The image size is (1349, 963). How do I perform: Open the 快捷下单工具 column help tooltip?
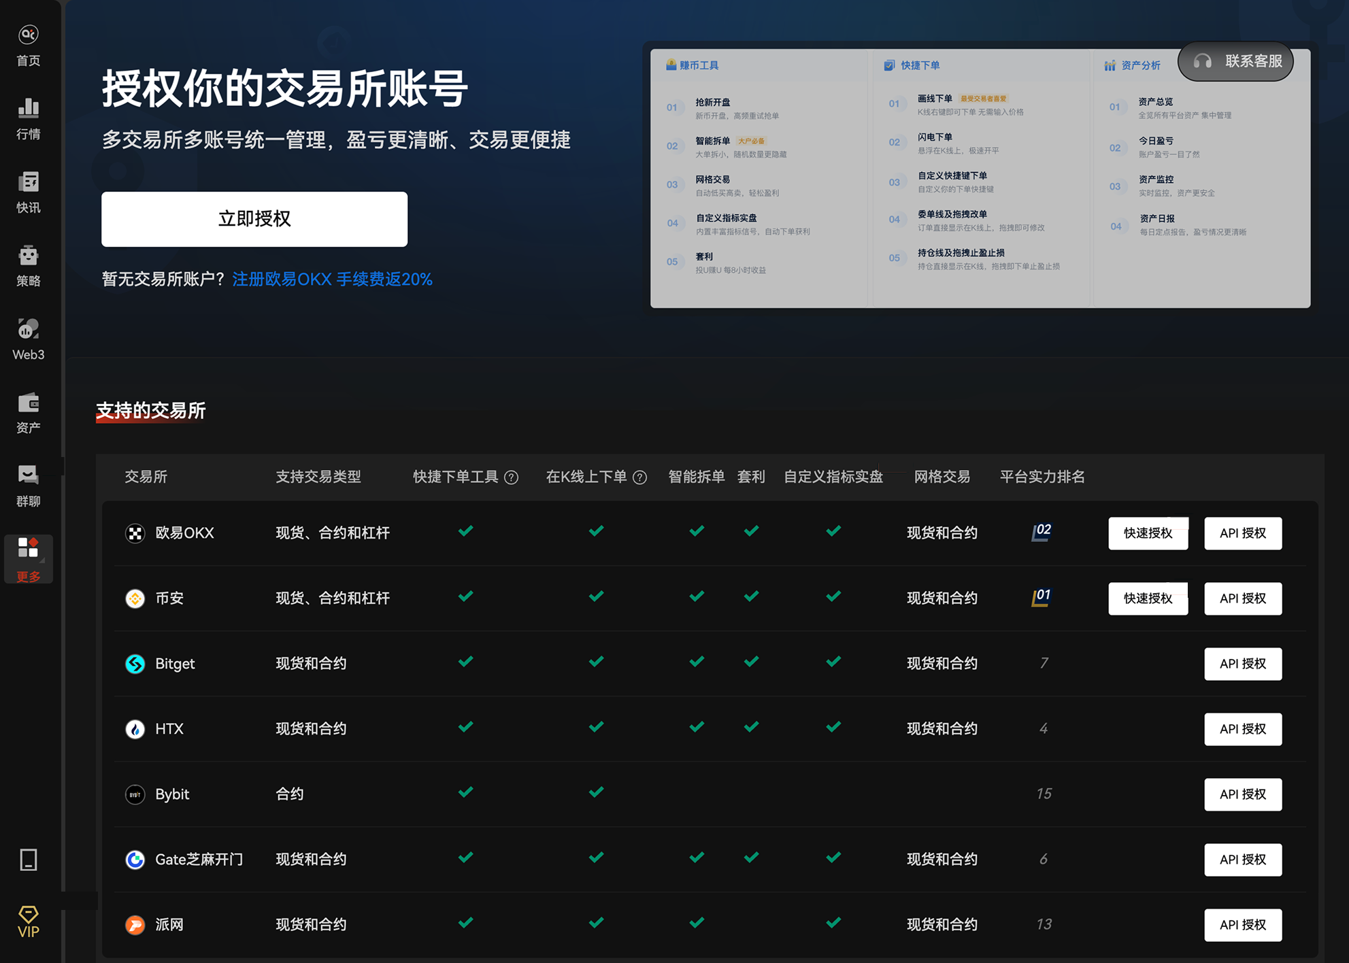tap(511, 477)
